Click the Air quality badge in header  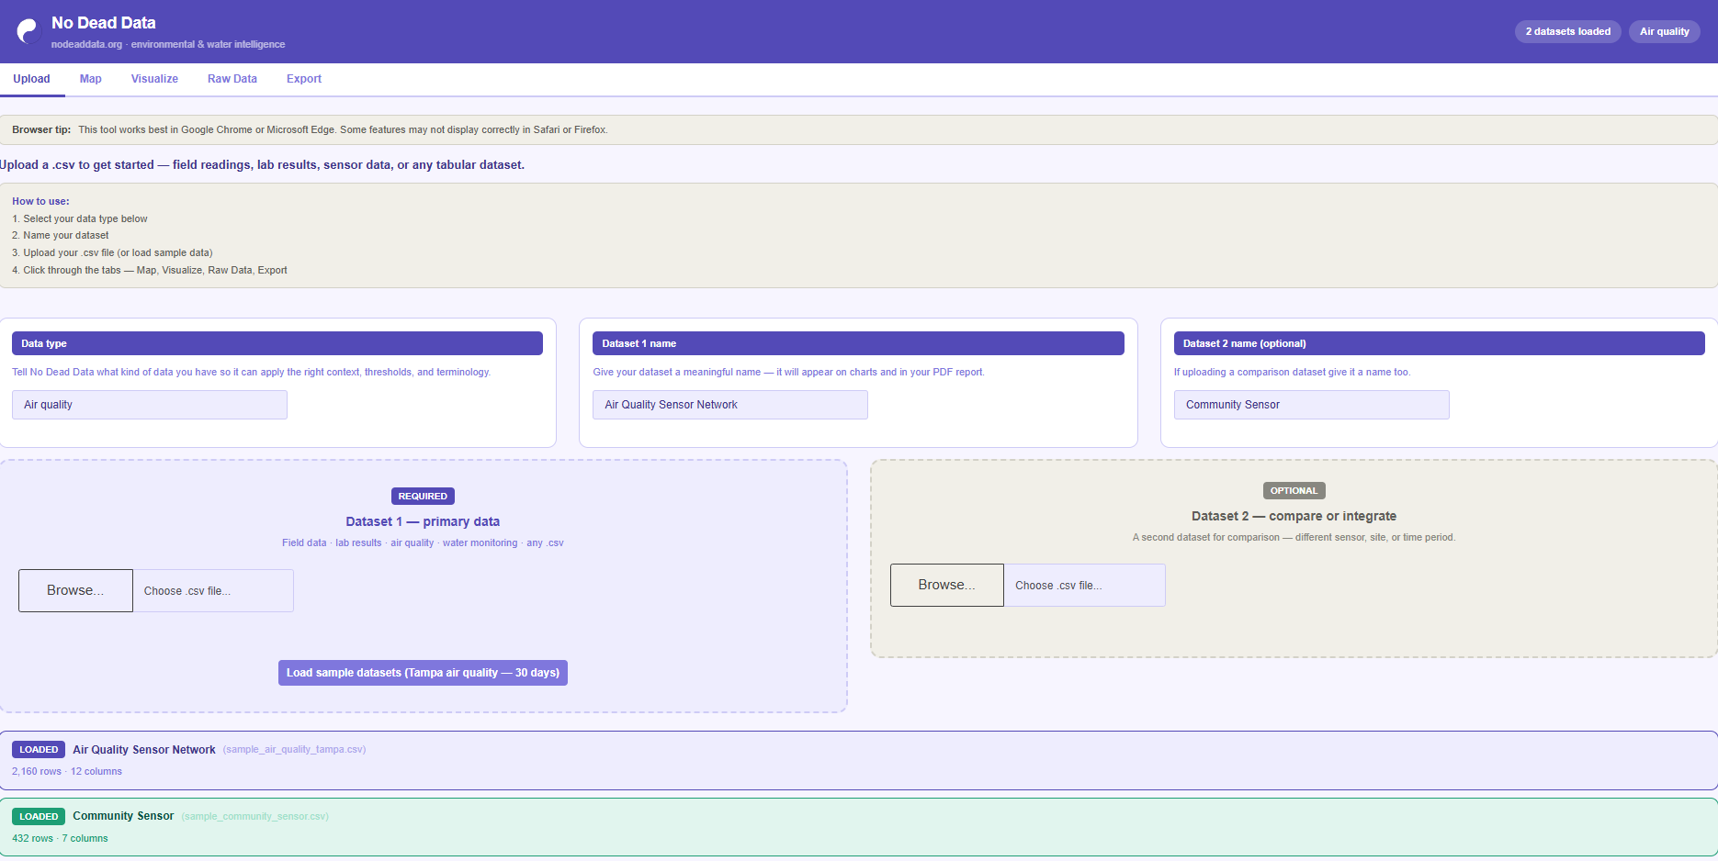[1664, 31]
